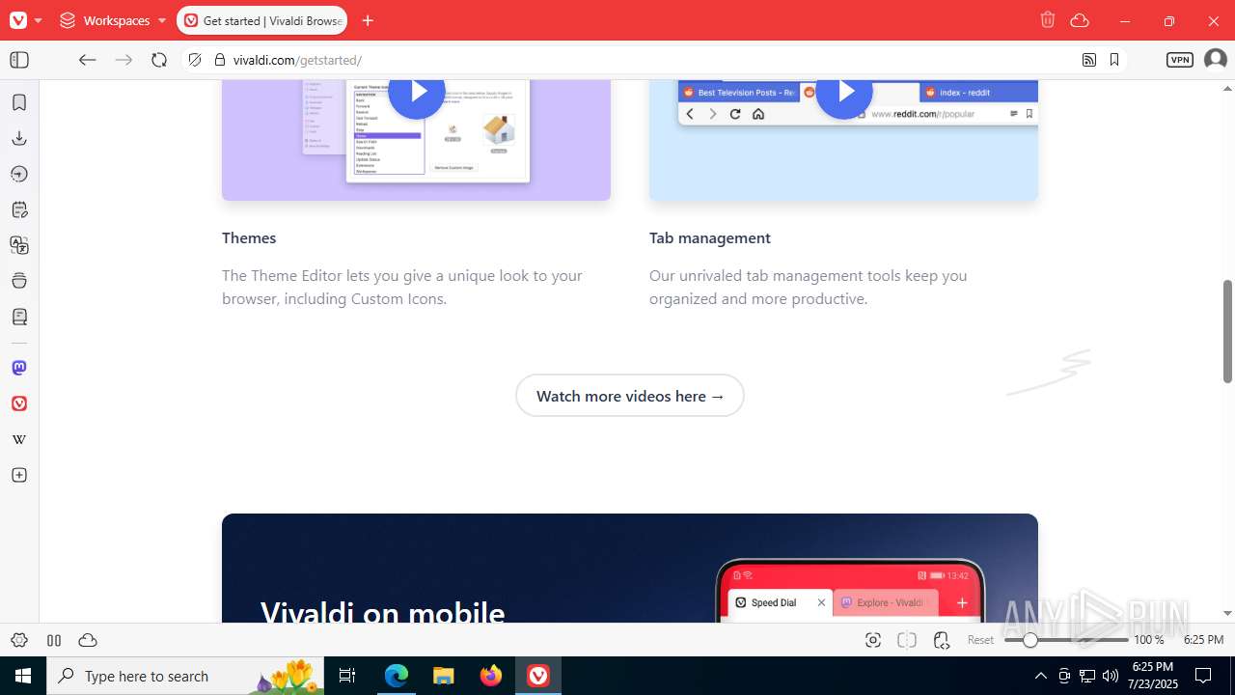Show site info padlock icon
The width and height of the screenshot is (1235, 695).
click(219, 60)
